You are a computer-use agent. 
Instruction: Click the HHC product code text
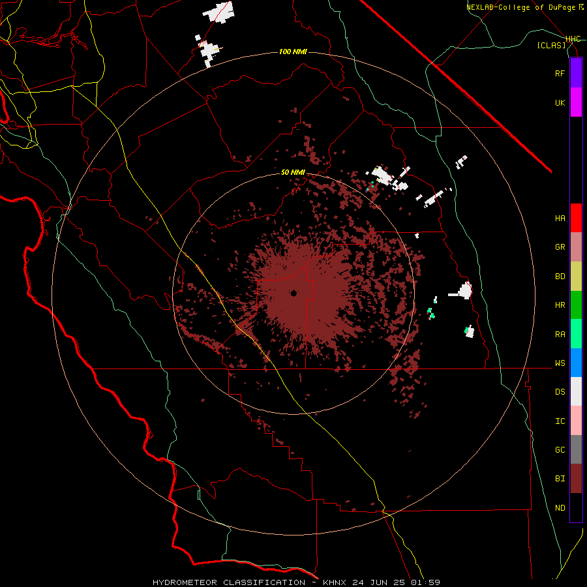pos(573,39)
